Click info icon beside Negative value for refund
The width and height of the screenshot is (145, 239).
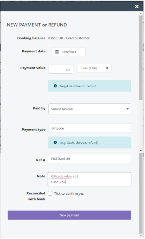[x=55, y=86]
